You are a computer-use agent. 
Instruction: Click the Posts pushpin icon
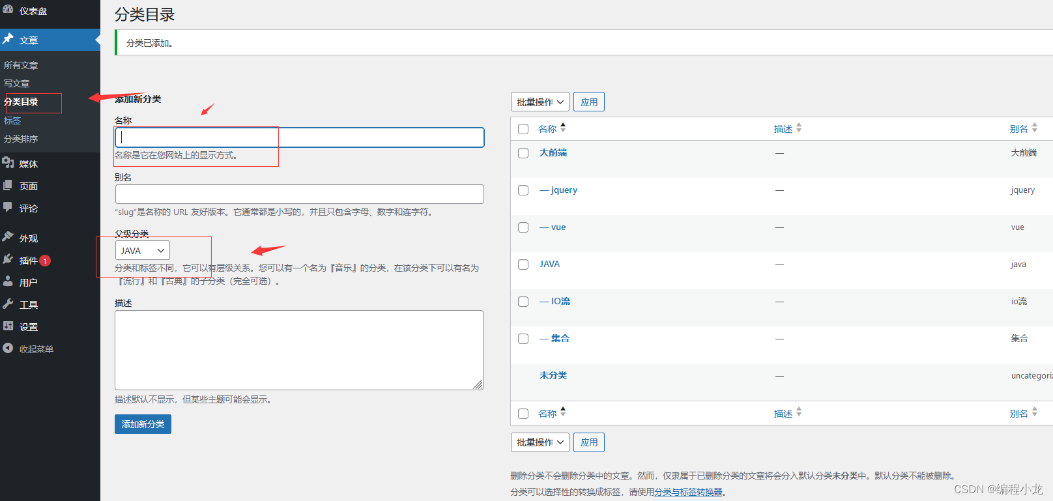click(8, 39)
